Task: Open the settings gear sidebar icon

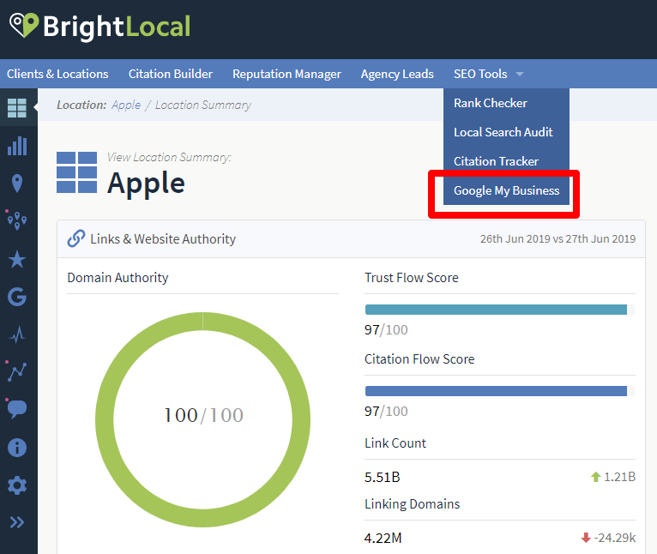Action: tap(17, 485)
